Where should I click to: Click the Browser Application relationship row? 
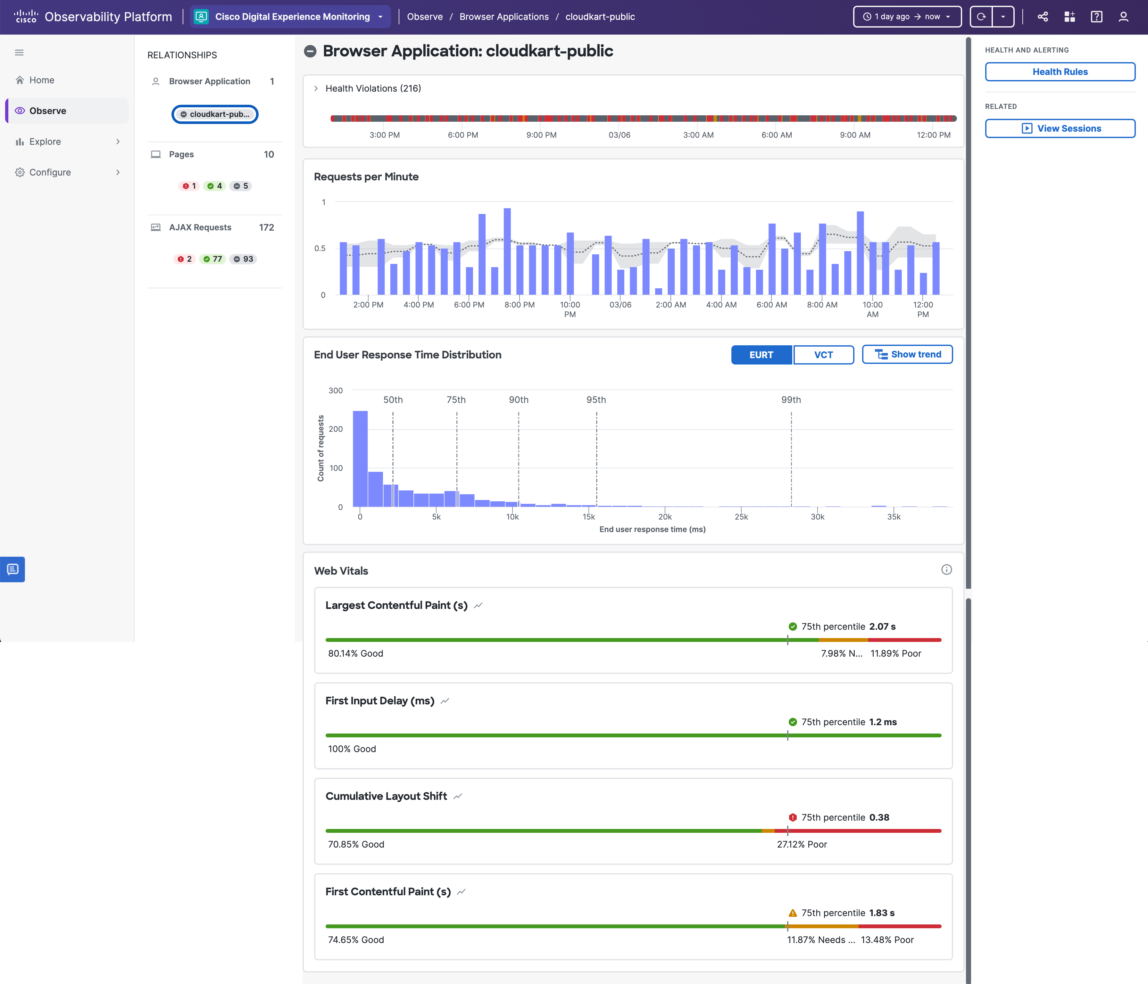214,81
